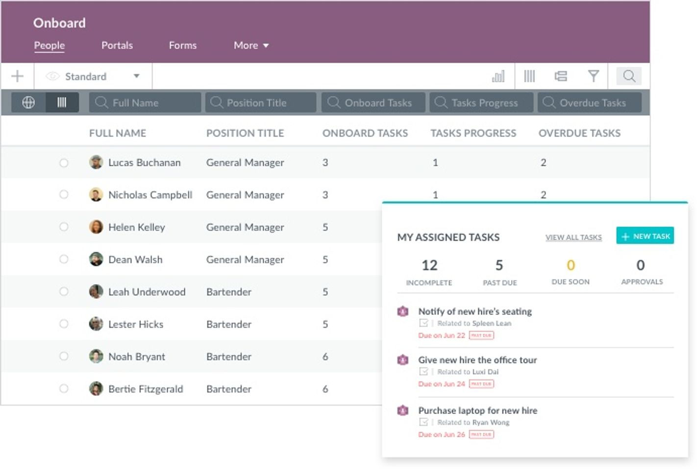The height and width of the screenshot is (469, 697).
Task: Click the task icon beside Purchase laptop
Action: (402, 410)
